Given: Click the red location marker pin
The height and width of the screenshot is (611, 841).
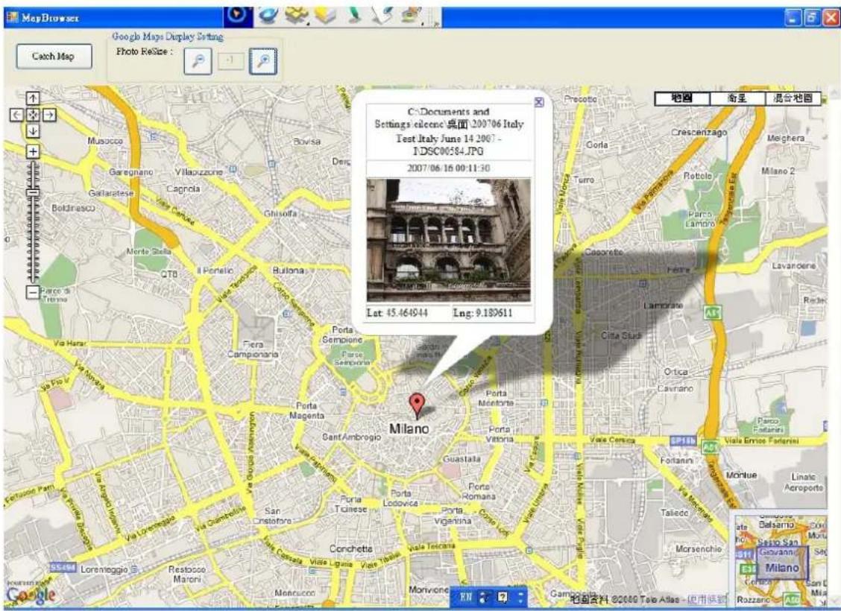Looking at the screenshot, I should point(417,405).
